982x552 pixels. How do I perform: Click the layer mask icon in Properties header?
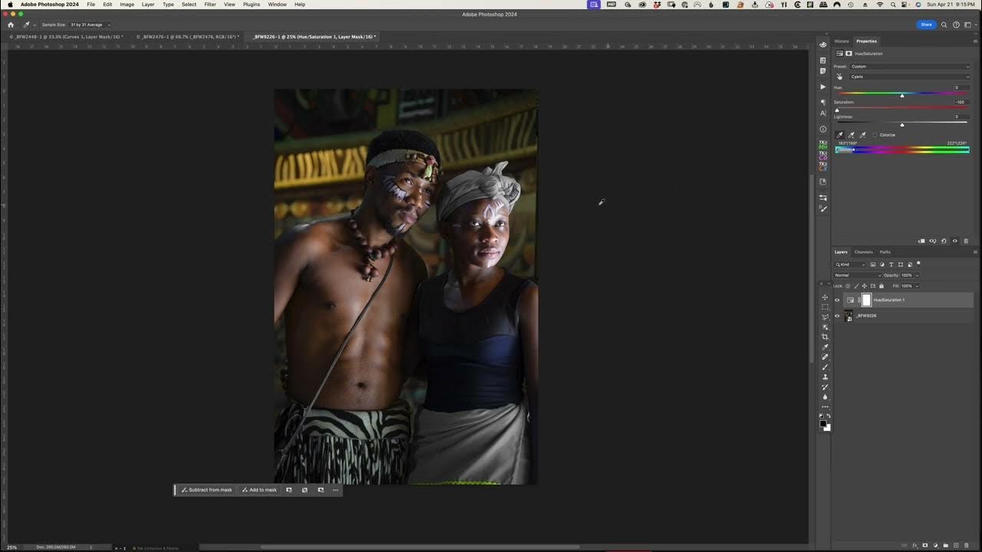pos(849,54)
